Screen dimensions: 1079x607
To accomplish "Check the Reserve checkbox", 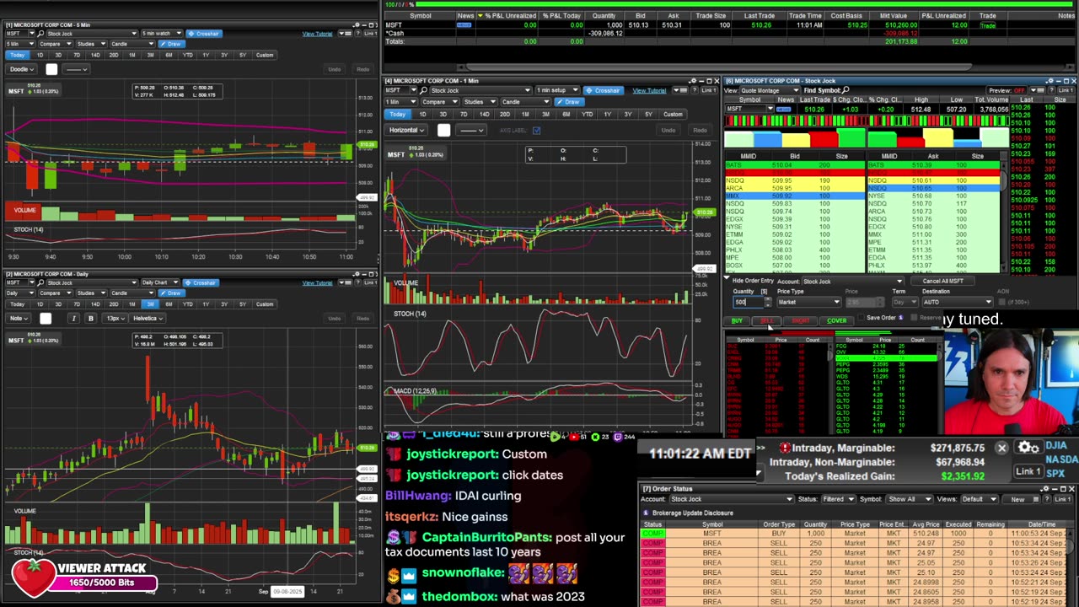I will [x=914, y=319].
